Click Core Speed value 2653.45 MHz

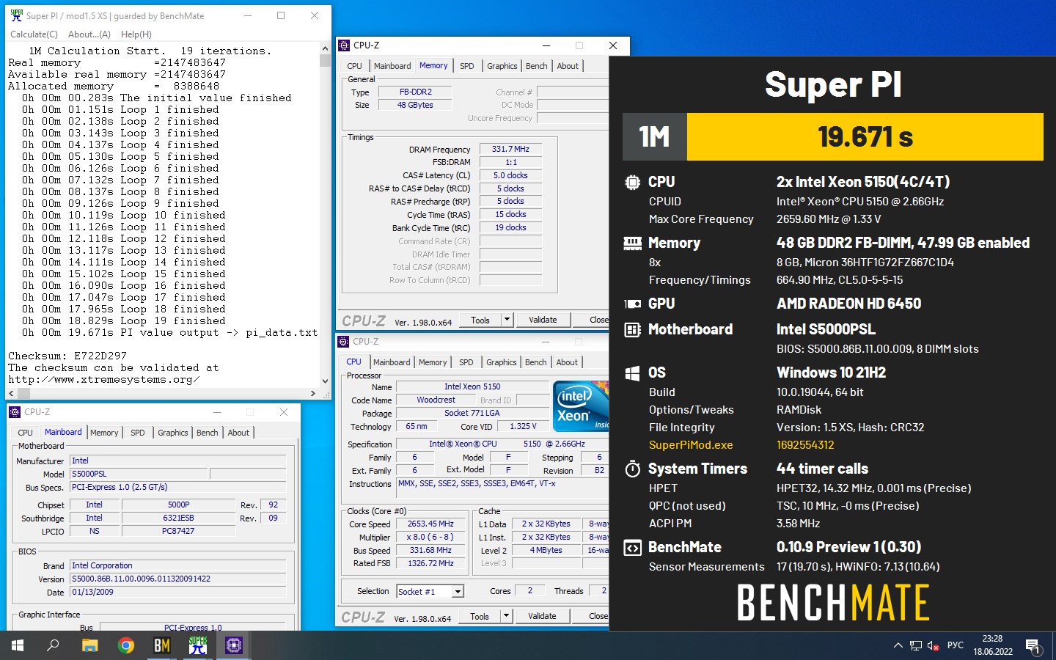(x=431, y=524)
